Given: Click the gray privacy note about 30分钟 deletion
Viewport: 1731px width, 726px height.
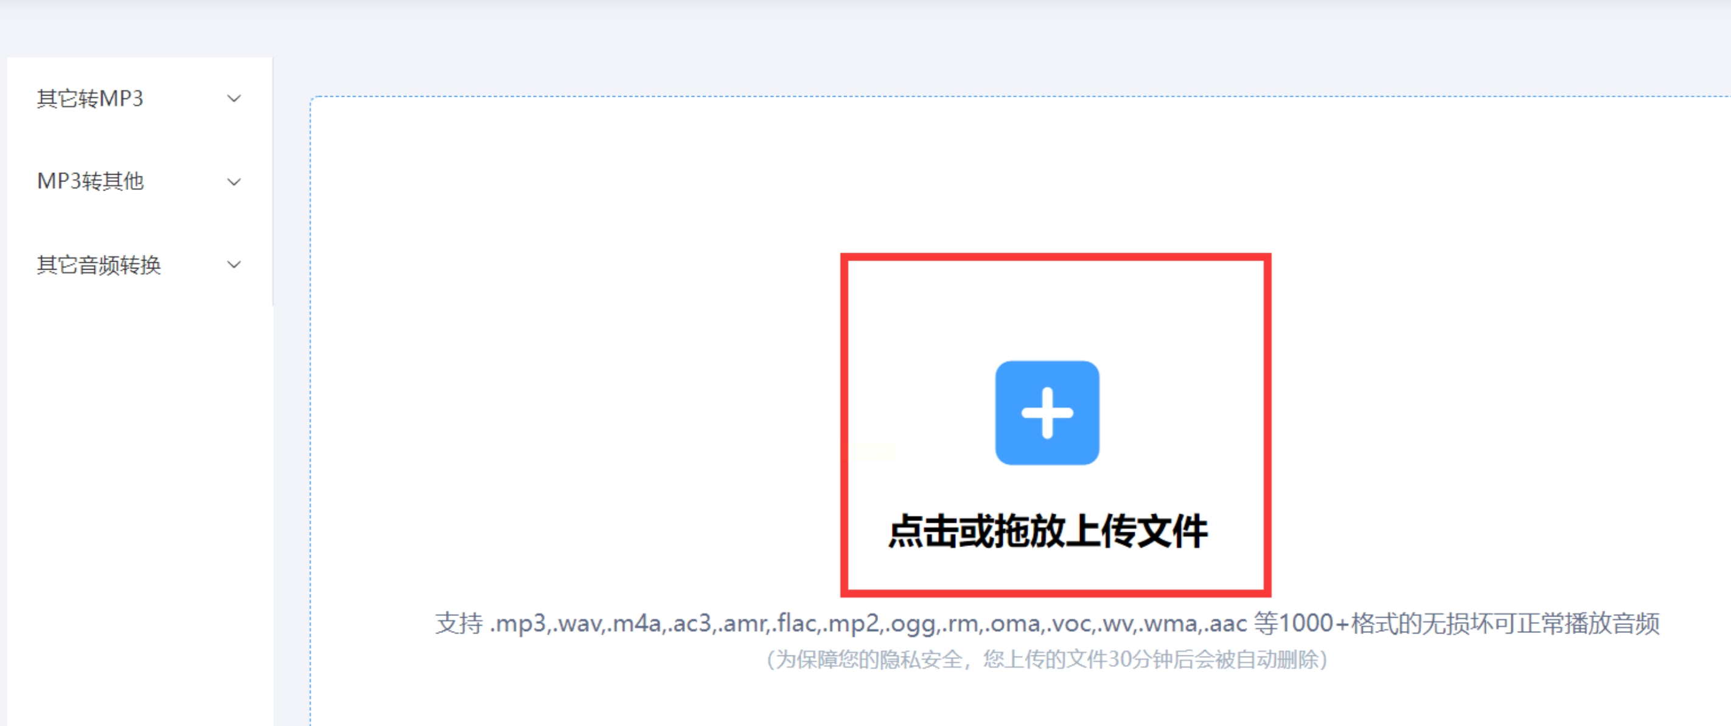Looking at the screenshot, I should (x=1047, y=660).
